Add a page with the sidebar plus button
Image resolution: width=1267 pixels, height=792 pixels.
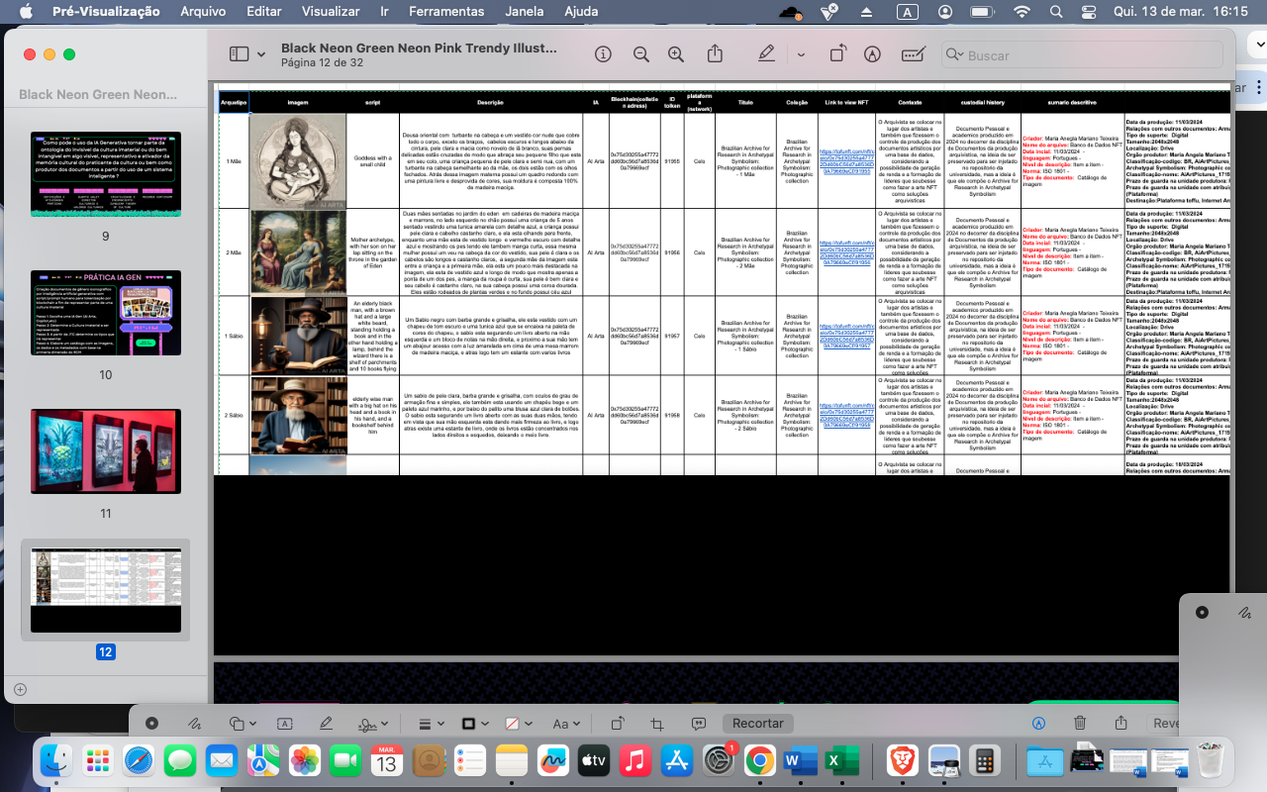[20, 689]
